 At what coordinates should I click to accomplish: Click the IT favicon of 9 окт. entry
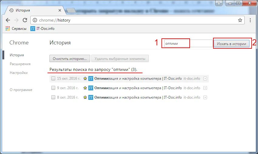point(91,88)
